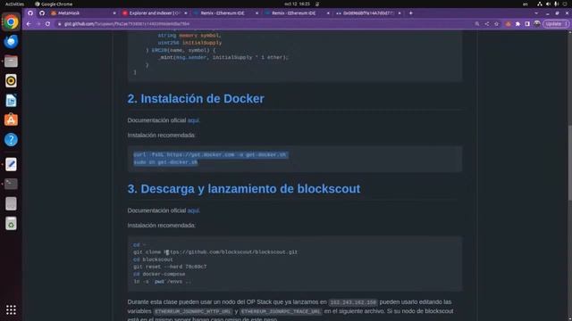The image size is (572, 321).
Task: Close the first Remix - Ethereum IDE tab
Action: (x=257, y=13)
